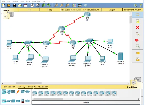146x105 pixels.
Task: Open the Custom Devices Dialog icon
Action: [x=80, y=5]
